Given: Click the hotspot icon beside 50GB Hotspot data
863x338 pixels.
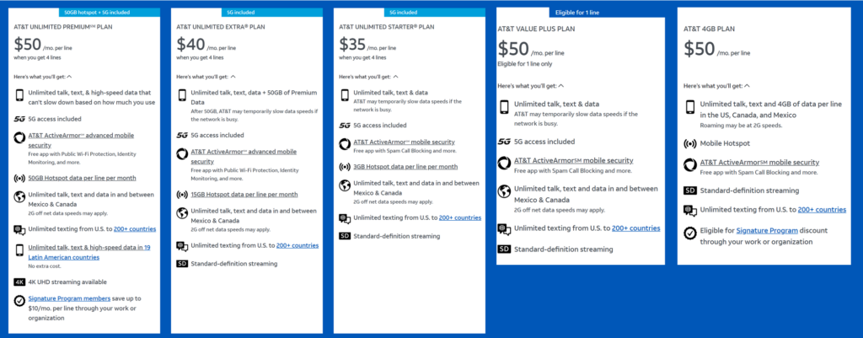Looking at the screenshot, I should [20, 178].
